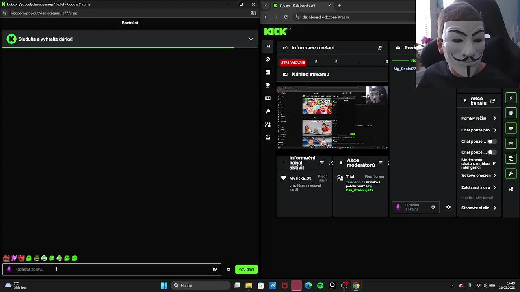Open the analytics chart icon in sidebar
The image size is (520, 292).
pyautogui.click(x=268, y=72)
